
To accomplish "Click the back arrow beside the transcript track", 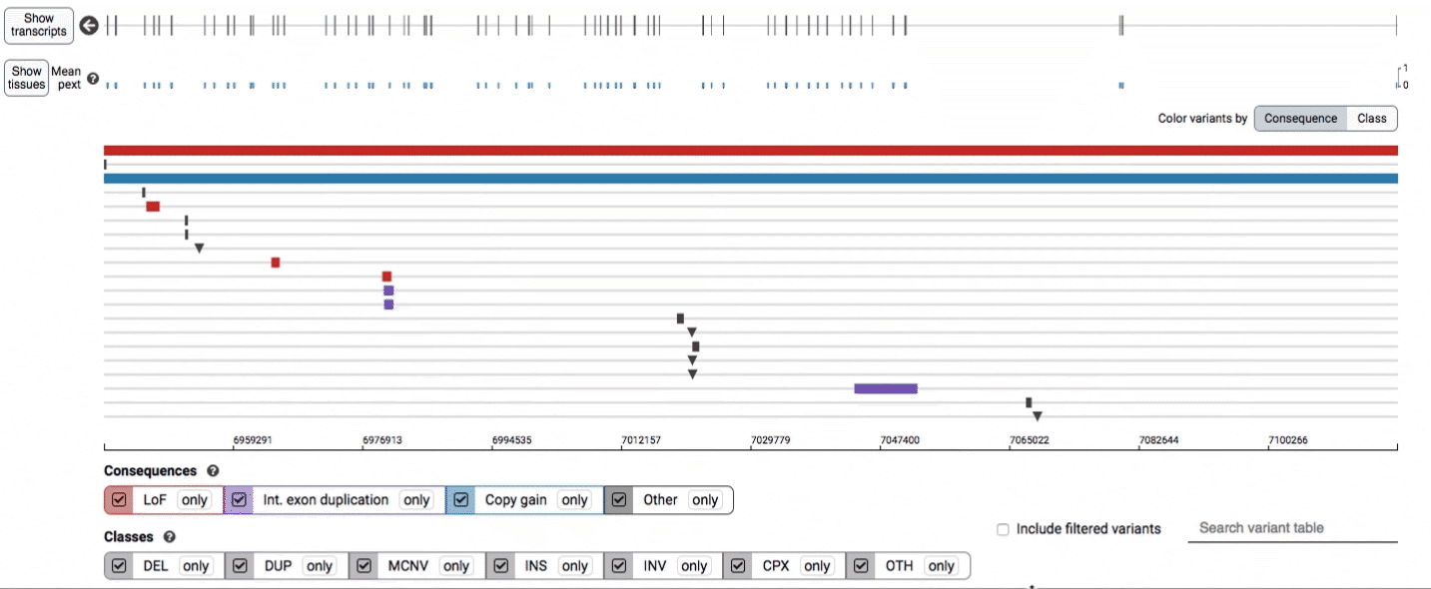I will click(89, 26).
